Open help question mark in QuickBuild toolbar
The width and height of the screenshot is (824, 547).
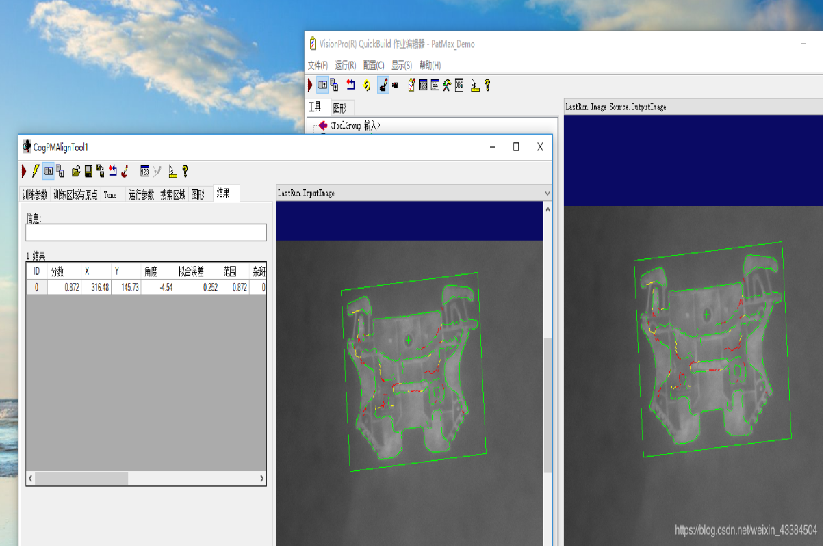click(487, 85)
